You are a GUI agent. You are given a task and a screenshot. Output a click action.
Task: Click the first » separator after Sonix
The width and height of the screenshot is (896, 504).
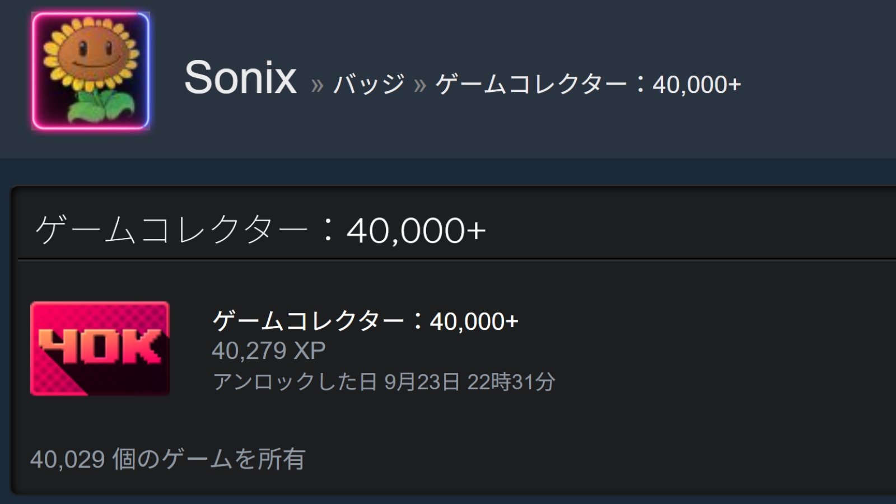(x=317, y=85)
